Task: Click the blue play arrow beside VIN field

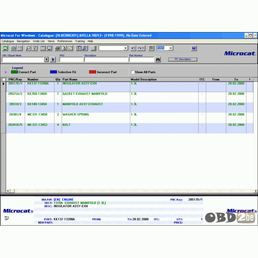Action: (x=53, y=60)
